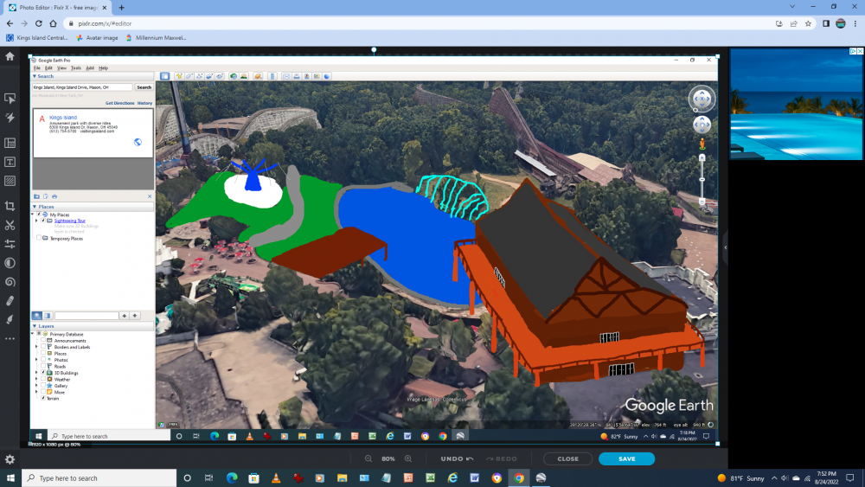Image resolution: width=865 pixels, height=487 pixels.
Task: Click the Windows taskbar search box
Action: point(98,478)
